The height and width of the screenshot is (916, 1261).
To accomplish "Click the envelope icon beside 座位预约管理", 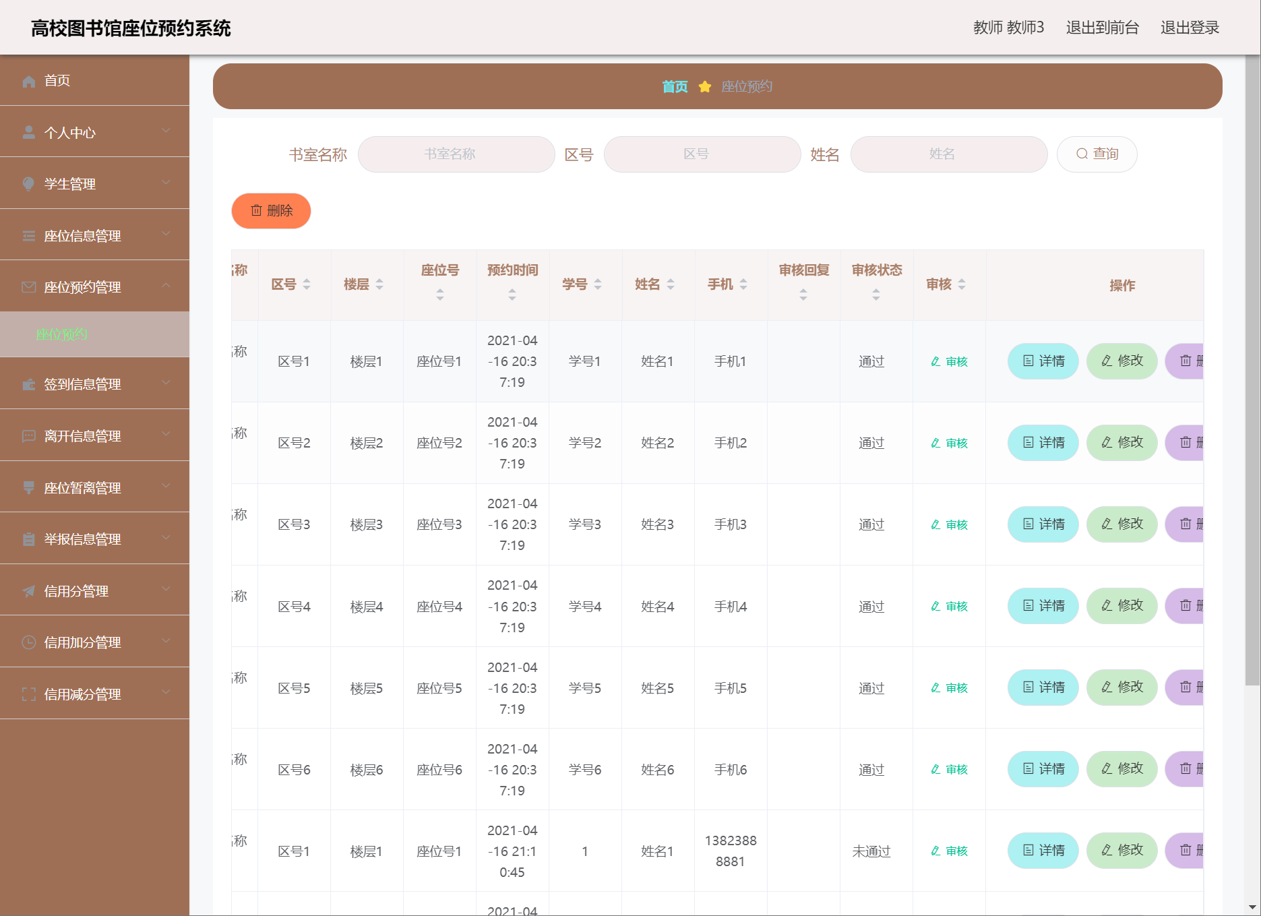I will click(x=28, y=287).
